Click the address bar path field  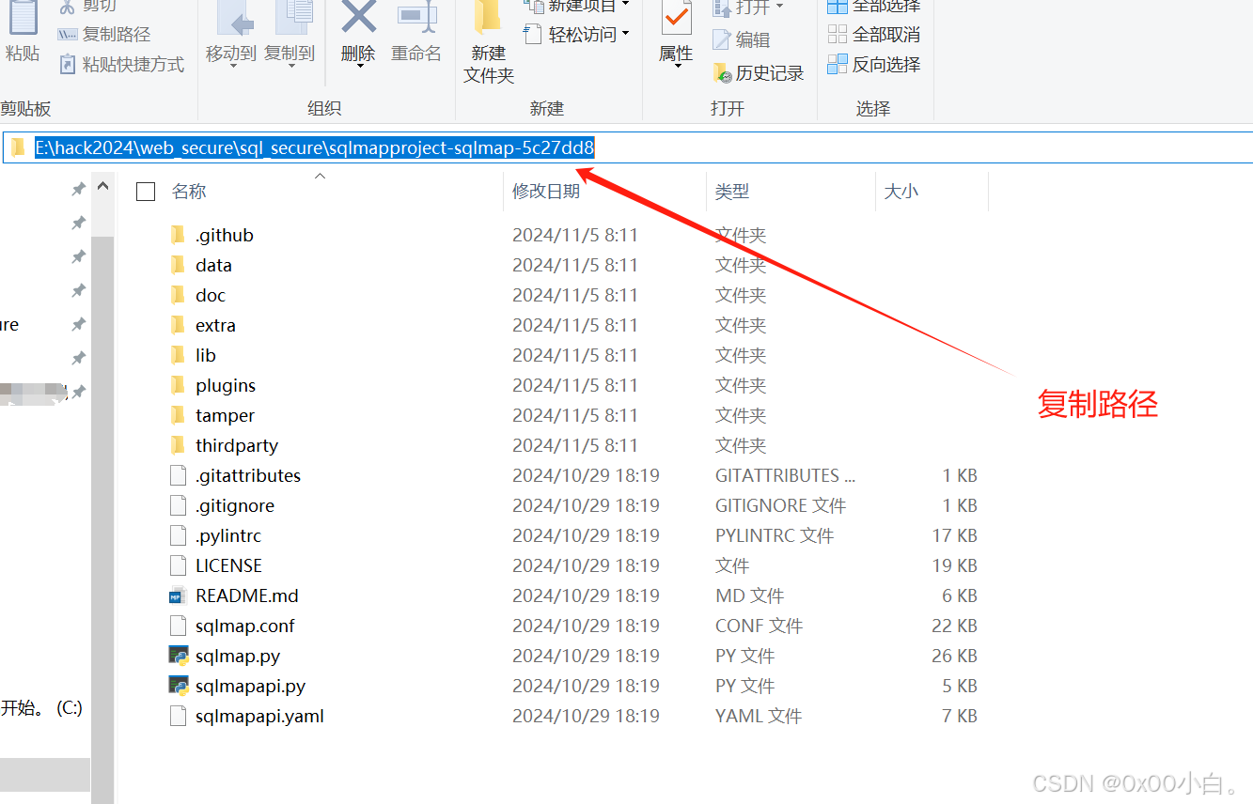pyautogui.click(x=628, y=147)
